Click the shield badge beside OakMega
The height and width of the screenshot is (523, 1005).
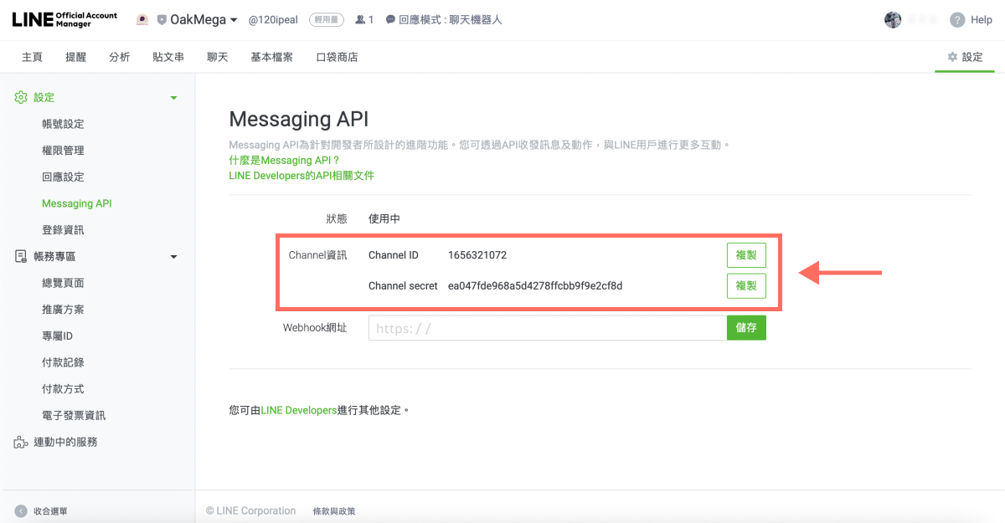tap(162, 19)
